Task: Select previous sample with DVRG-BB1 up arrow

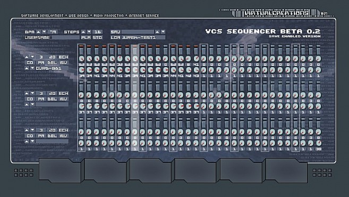Action: (27, 68)
